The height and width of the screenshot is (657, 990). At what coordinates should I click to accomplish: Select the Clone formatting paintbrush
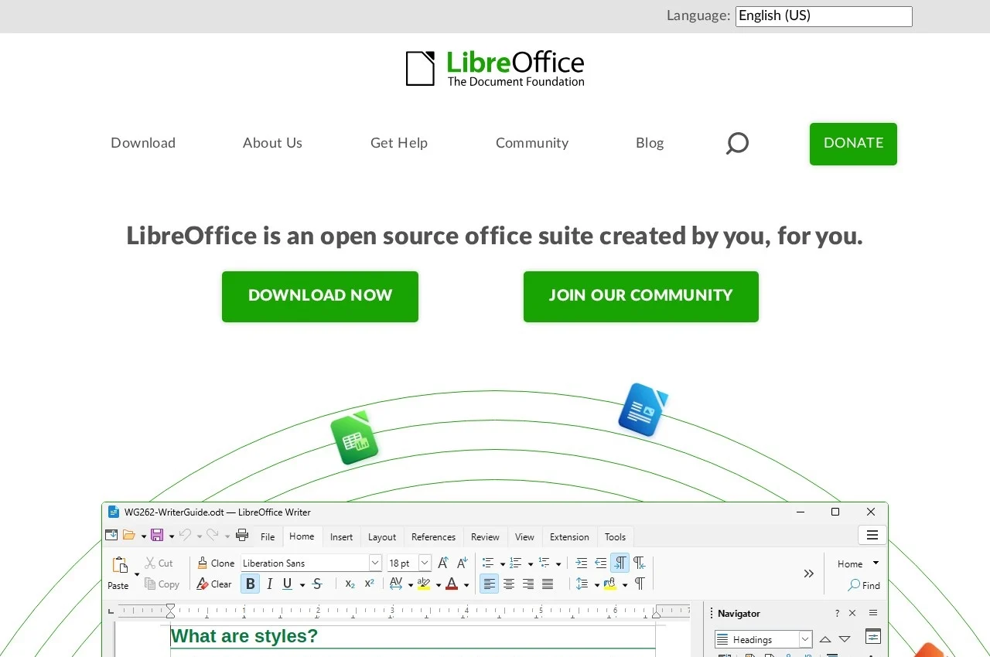[x=203, y=563]
